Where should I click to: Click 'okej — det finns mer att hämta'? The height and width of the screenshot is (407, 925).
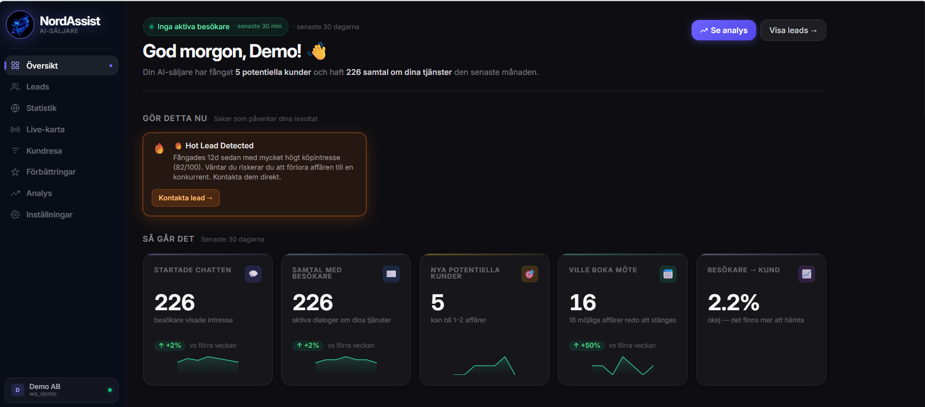coord(756,320)
